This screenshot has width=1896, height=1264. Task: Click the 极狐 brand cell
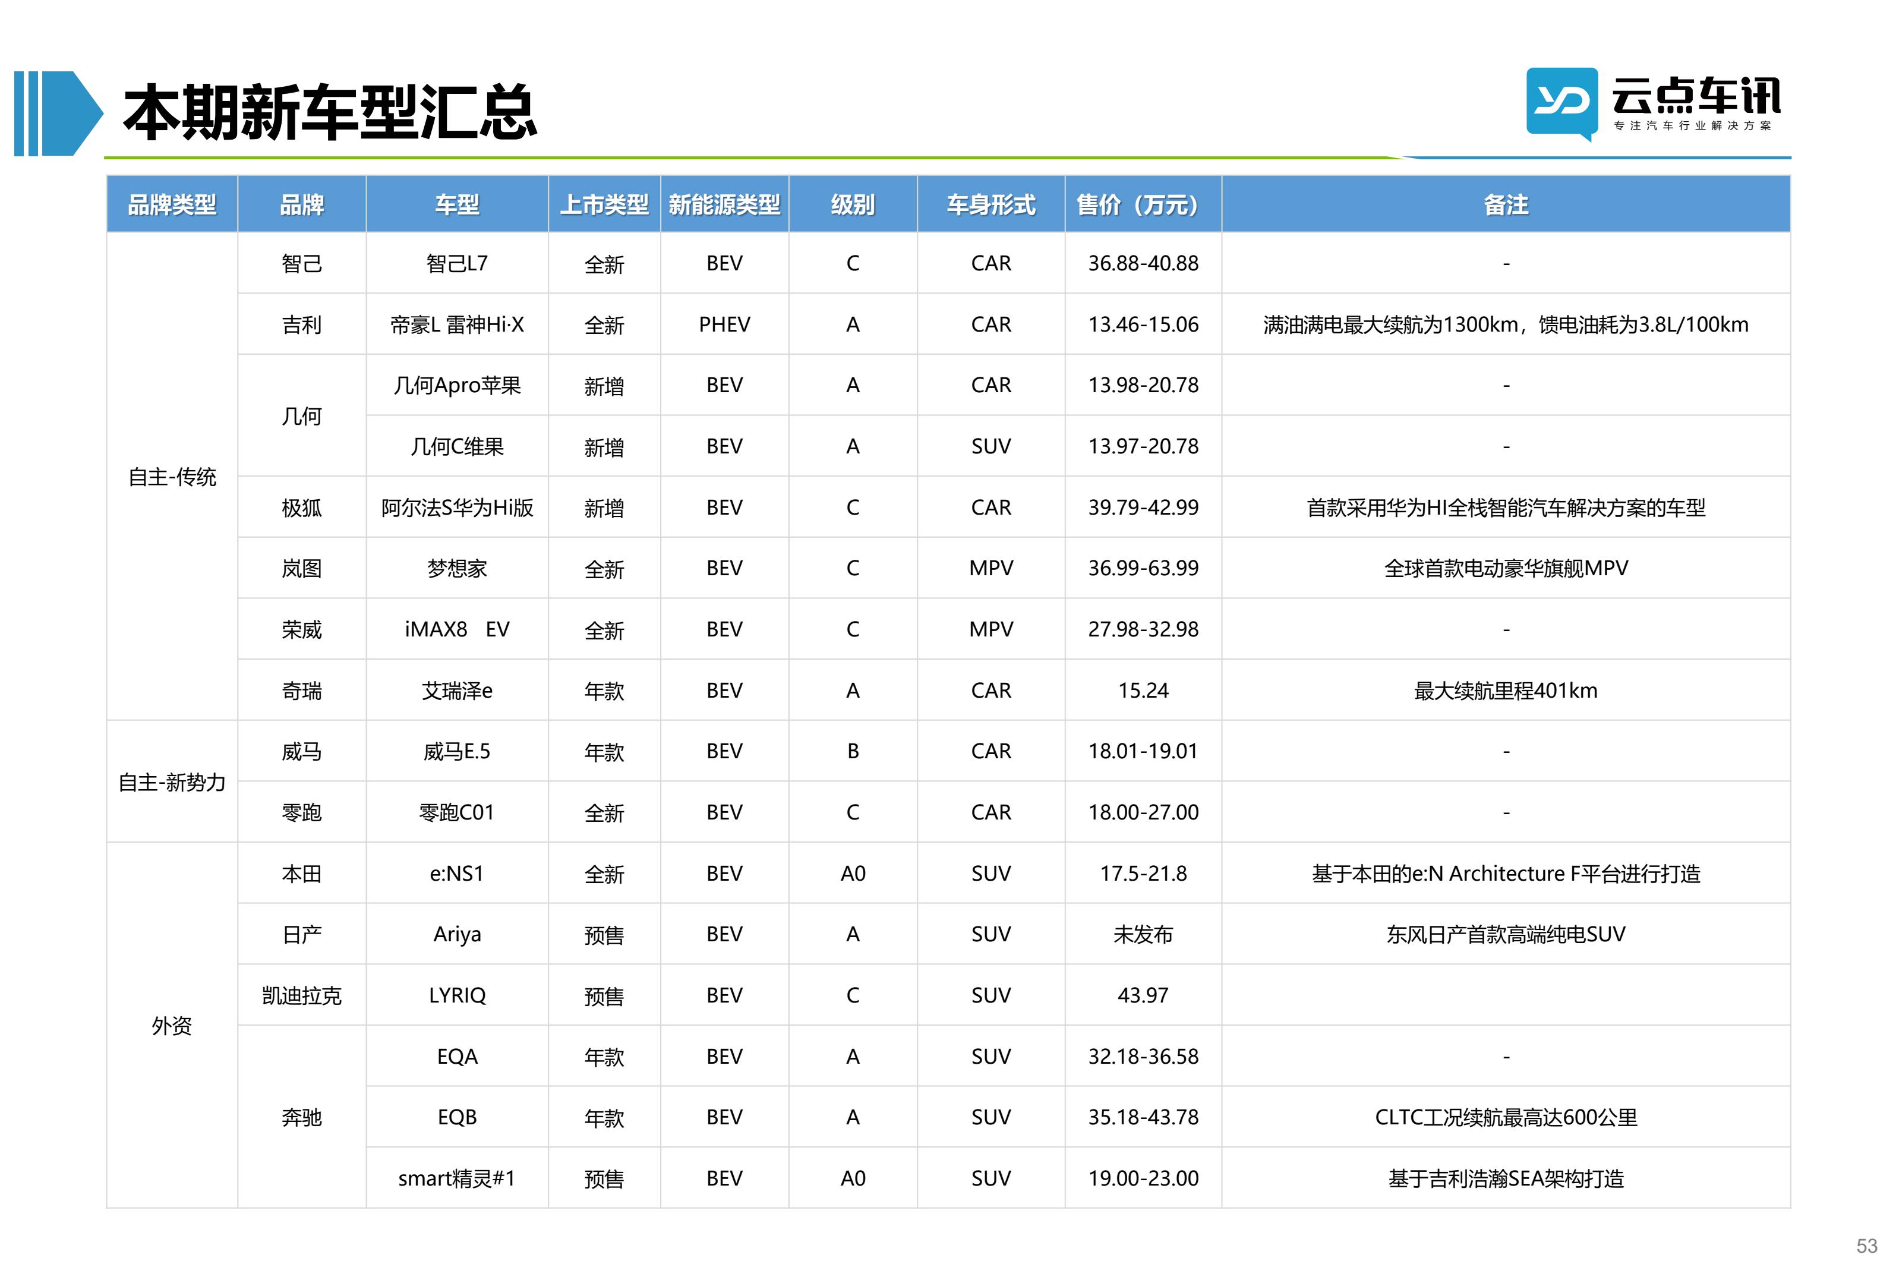point(301,508)
